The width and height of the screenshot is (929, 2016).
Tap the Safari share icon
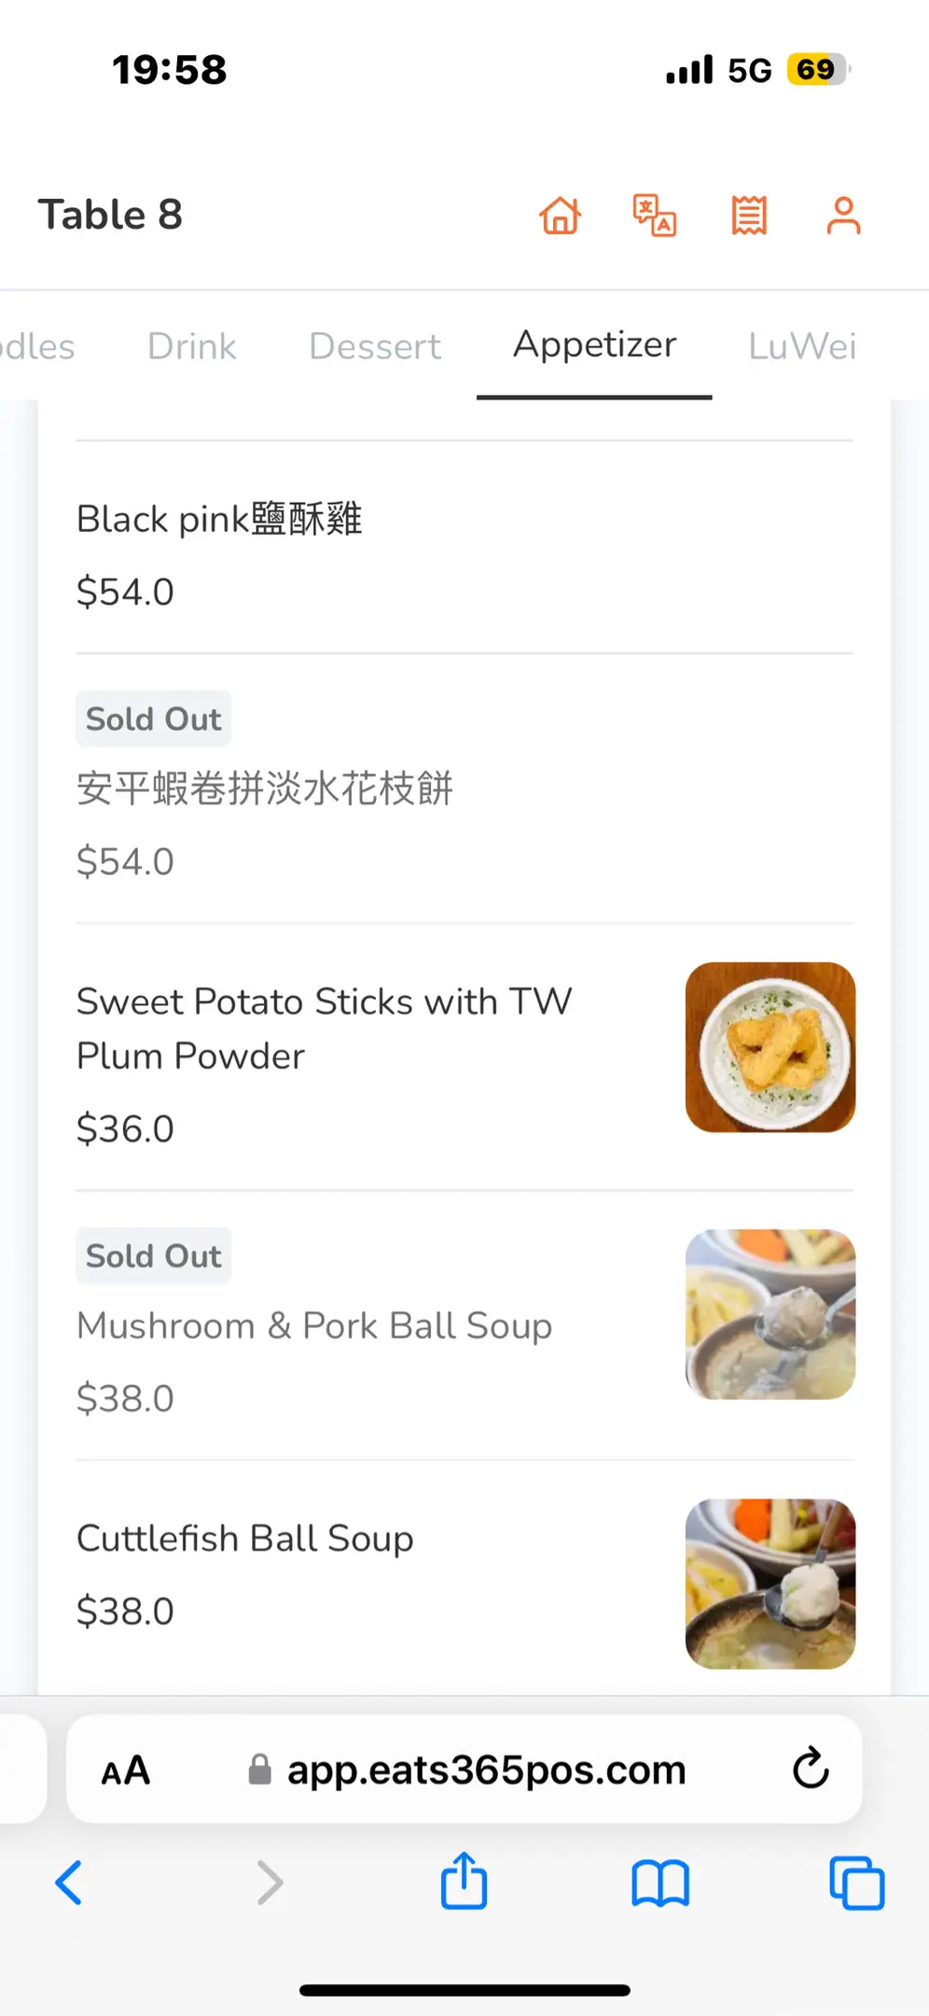464,1882
